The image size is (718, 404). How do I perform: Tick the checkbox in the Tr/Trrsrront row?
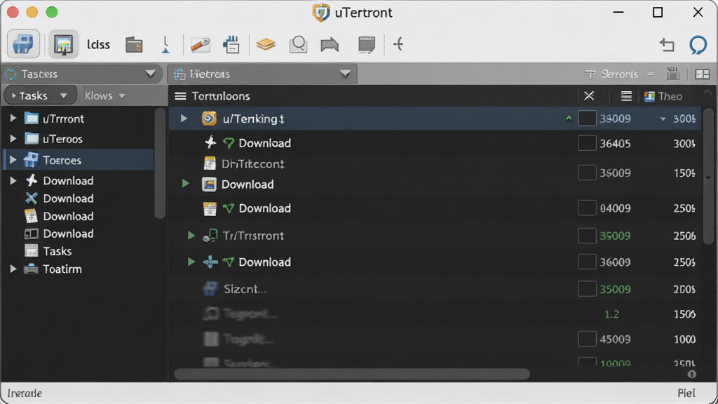587,236
